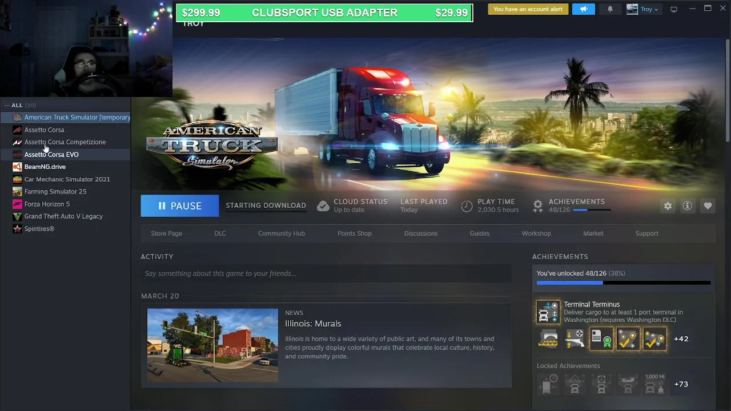Click the page vertical scrollbar

pos(728,91)
